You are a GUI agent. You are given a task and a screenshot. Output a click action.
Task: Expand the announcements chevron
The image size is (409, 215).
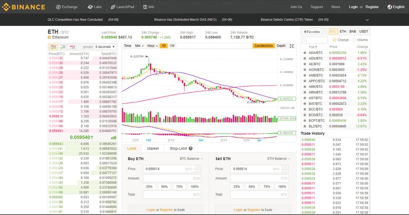(367, 20)
